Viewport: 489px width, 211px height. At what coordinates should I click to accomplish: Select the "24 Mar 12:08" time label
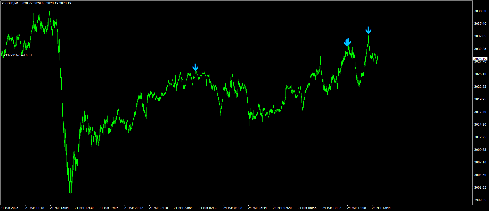pos(356,208)
